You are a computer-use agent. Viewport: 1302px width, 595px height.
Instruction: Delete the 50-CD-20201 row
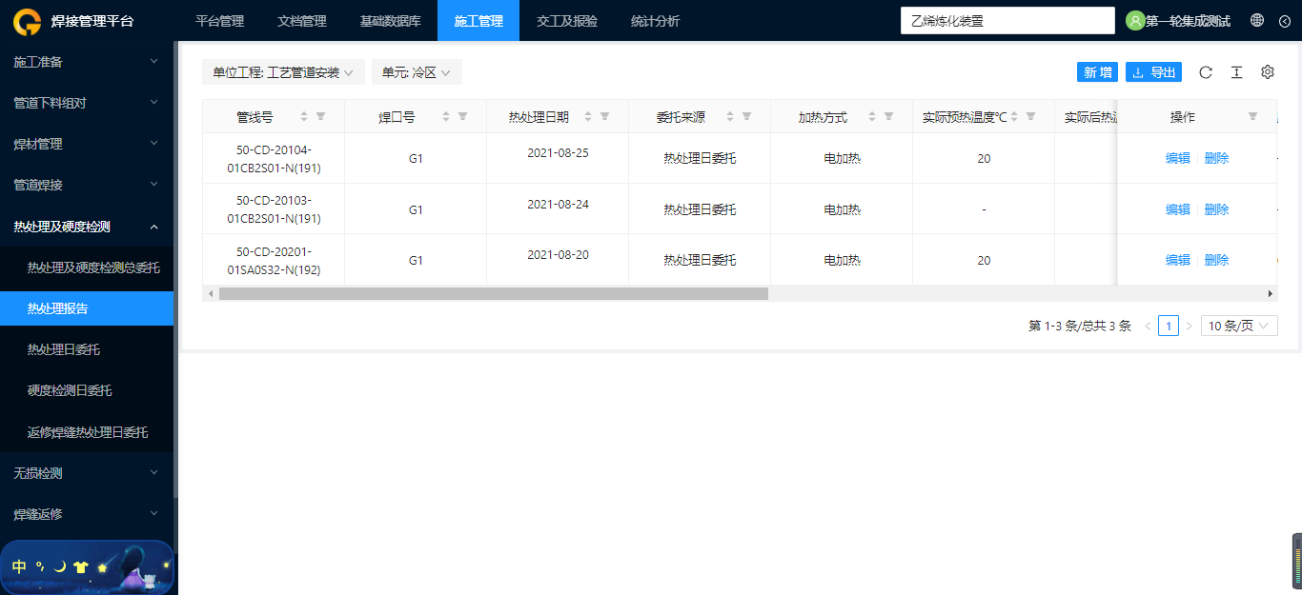1216,260
